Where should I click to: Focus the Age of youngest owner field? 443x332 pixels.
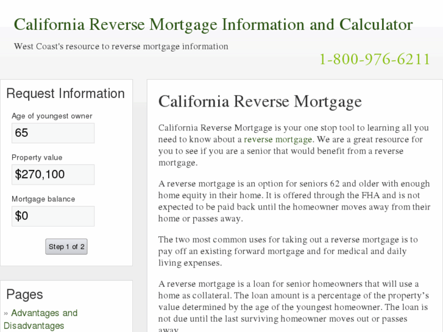[53, 133]
